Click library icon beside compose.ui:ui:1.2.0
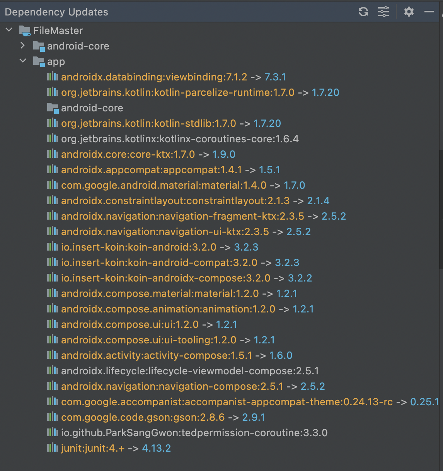The height and width of the screenshot is (471, 443). tap(53, 324)
